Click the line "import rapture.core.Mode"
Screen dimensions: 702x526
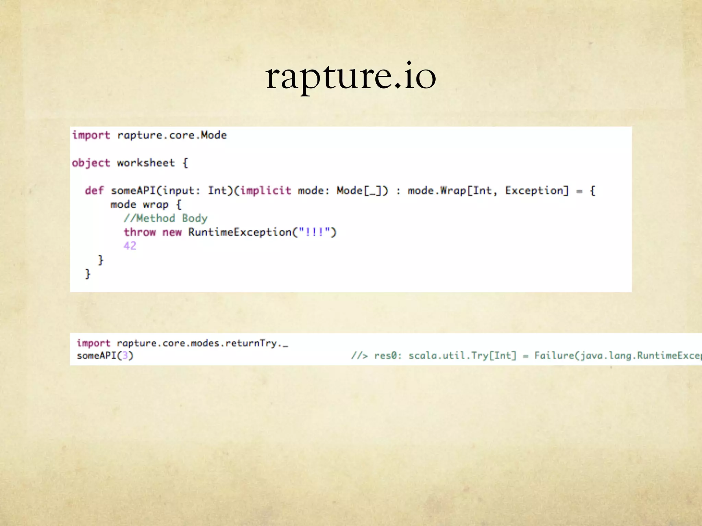point(149,135)
